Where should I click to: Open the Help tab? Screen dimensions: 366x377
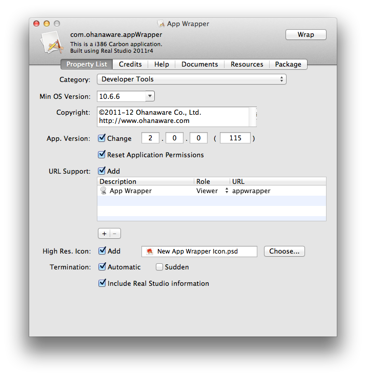point(161,64)
